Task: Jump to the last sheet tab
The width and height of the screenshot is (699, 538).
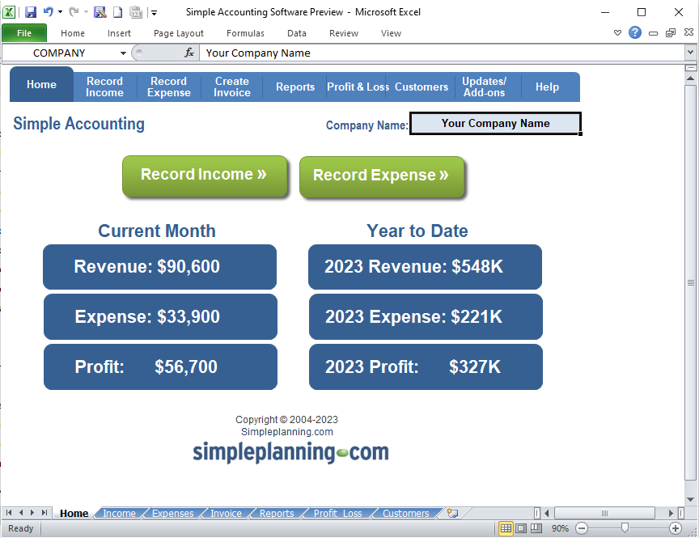Action: pos(44,513)
